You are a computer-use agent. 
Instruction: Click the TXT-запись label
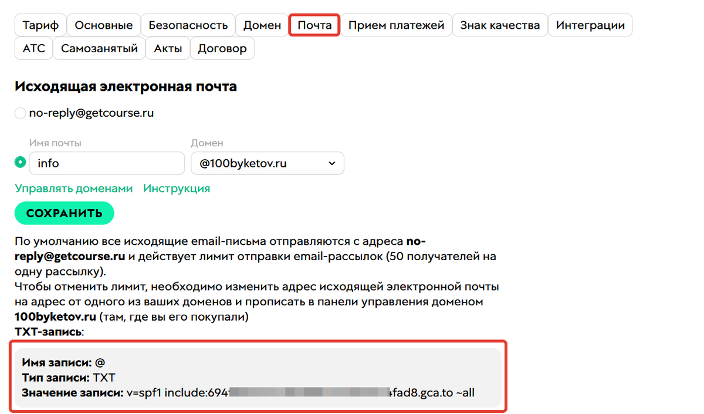pyautogui.click(x=49, y=332)
